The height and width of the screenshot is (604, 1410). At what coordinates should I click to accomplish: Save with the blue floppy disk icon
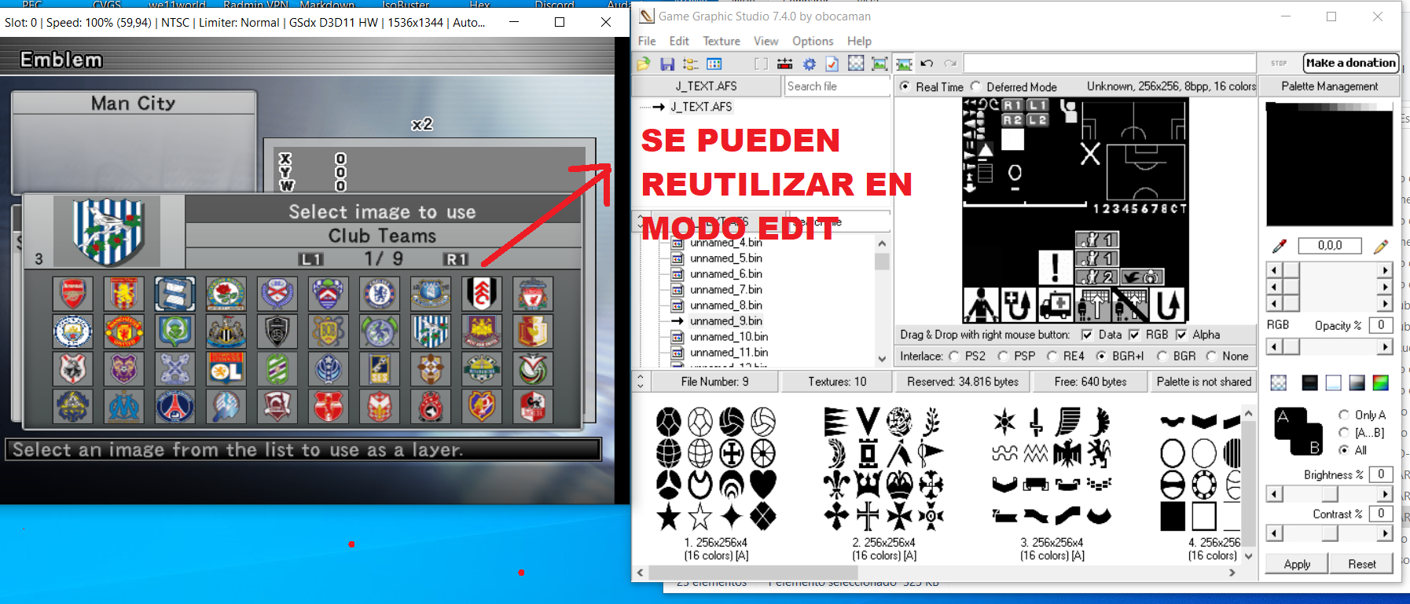click(667, 64)
